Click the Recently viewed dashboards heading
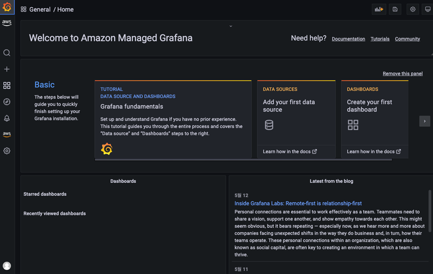This screenshot has height=274, width=433. 55,214
